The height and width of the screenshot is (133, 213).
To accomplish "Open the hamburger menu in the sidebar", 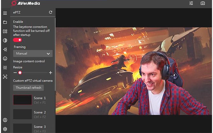I will pyautogui.click(x=5, y=13).
